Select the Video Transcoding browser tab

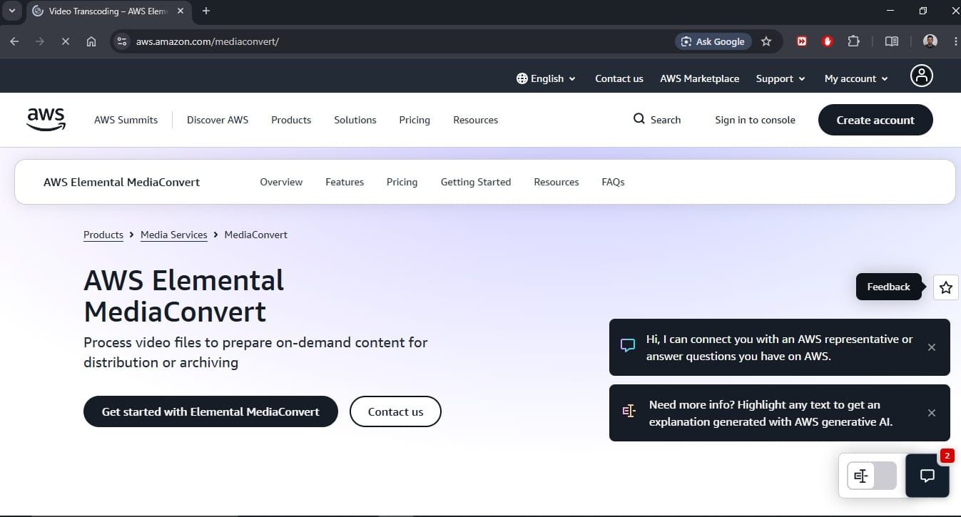click(x=107, y=11)
